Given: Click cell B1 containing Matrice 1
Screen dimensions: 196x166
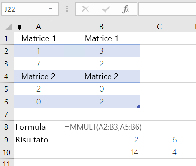Looking at the screenshot, I should [x=101, y=38].
